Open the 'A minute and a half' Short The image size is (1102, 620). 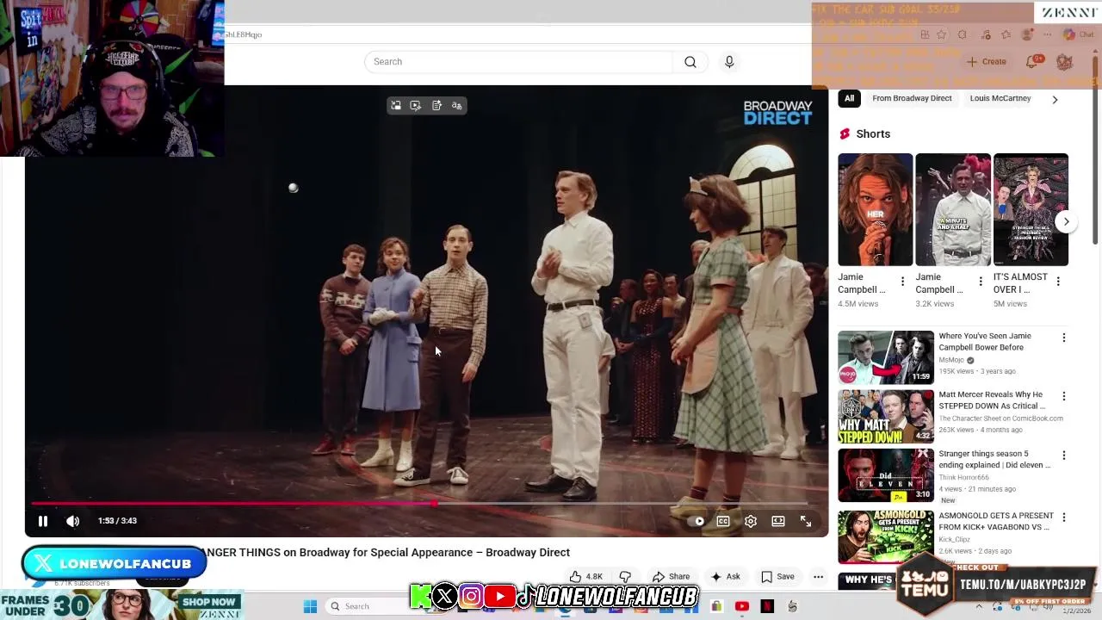click(x=953, y=209)
